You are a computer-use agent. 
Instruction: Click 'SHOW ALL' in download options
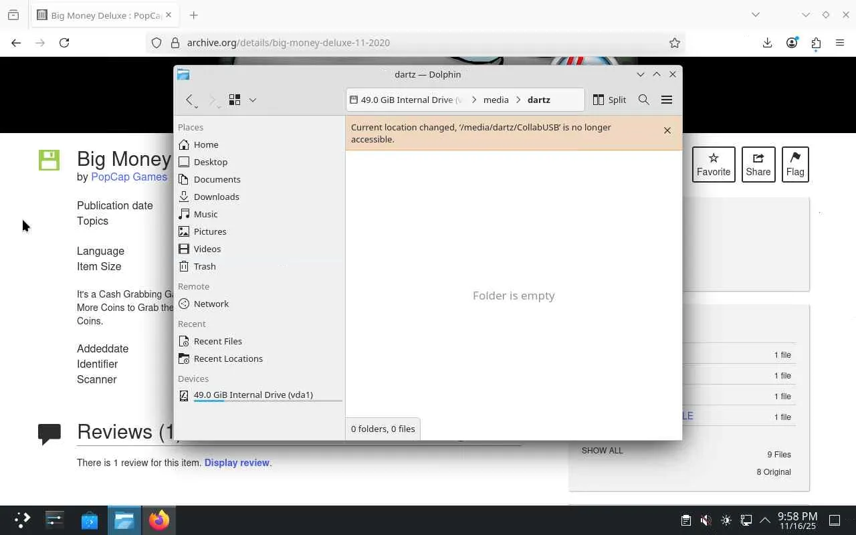tap(603, 451)
